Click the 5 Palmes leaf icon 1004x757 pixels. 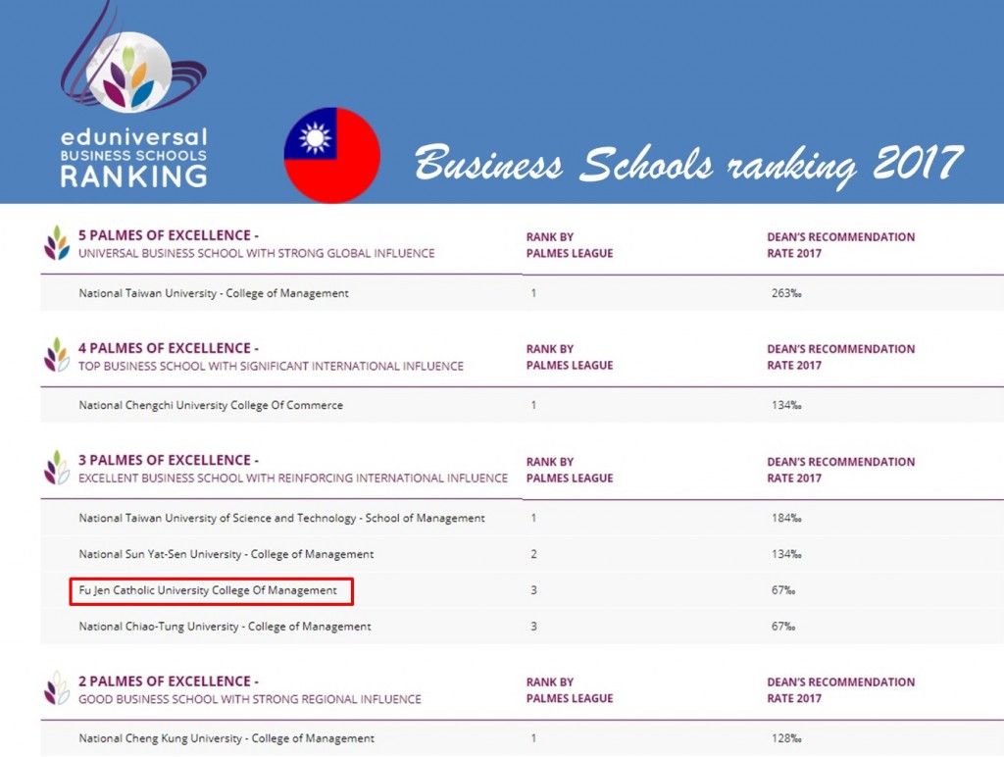click(x=57, y=243)
